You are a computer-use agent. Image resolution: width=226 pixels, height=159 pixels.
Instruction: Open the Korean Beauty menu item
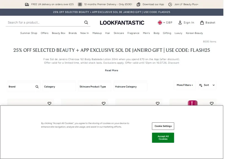(x=194, y=33)
